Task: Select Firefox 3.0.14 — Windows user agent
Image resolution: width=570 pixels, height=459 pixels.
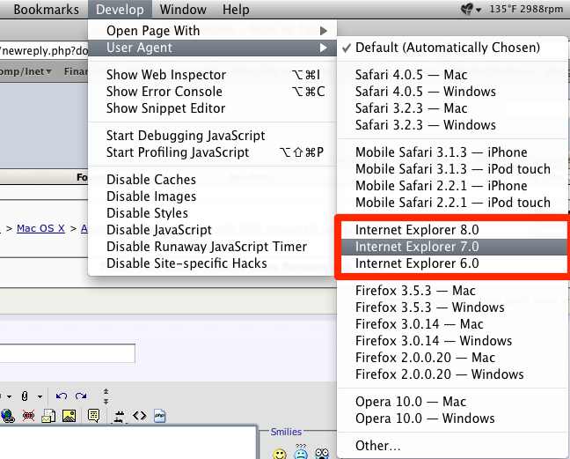Action: (x=453, y=341)
